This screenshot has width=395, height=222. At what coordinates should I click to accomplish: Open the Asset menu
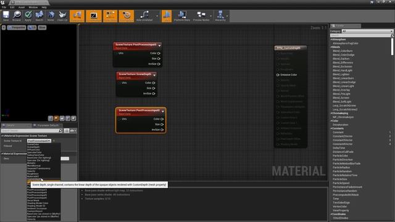coord(22,7)
